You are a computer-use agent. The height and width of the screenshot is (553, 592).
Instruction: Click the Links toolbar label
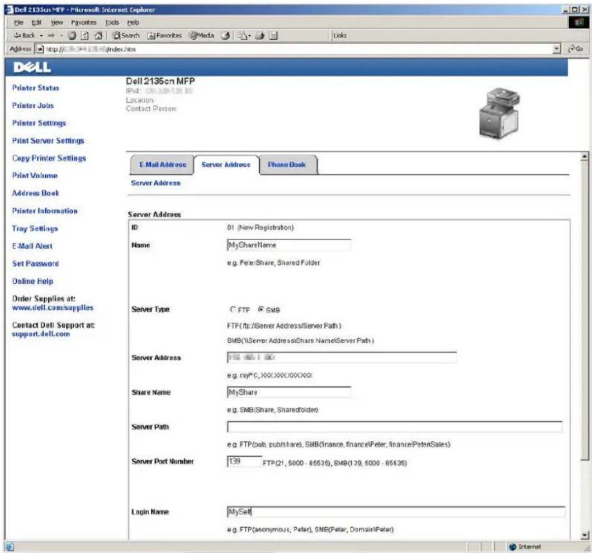pyautogui.click(x=340, y=35)
